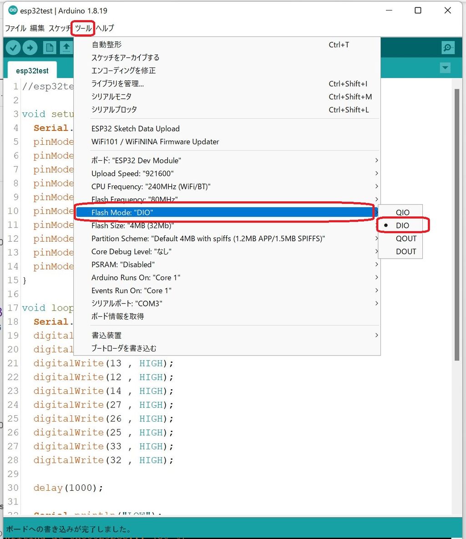Open the Partition Scheme submenu
The width and height of the screenshot is (466, 539).
coord(207,238)
